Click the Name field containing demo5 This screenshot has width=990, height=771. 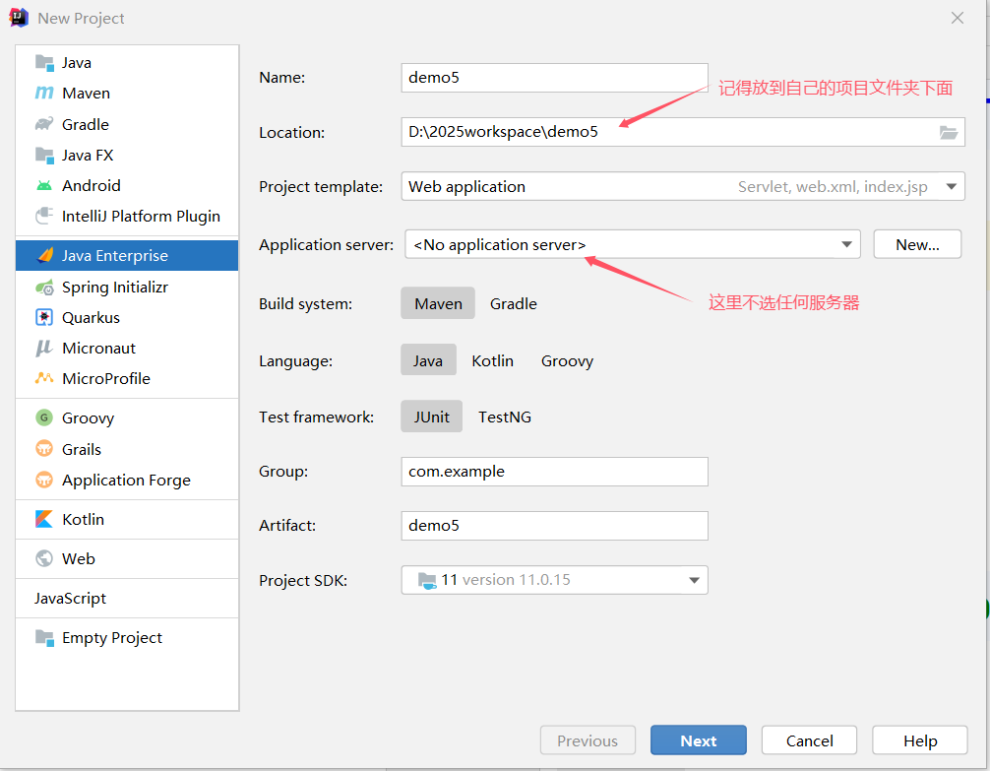coord(554,78)
